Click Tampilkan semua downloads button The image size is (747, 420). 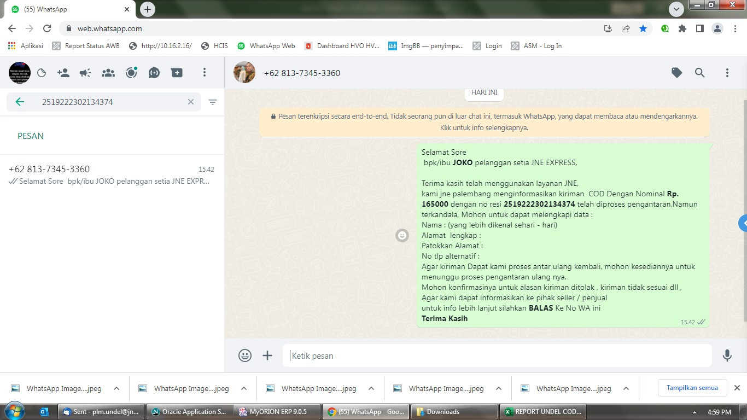tap(692, 388)
